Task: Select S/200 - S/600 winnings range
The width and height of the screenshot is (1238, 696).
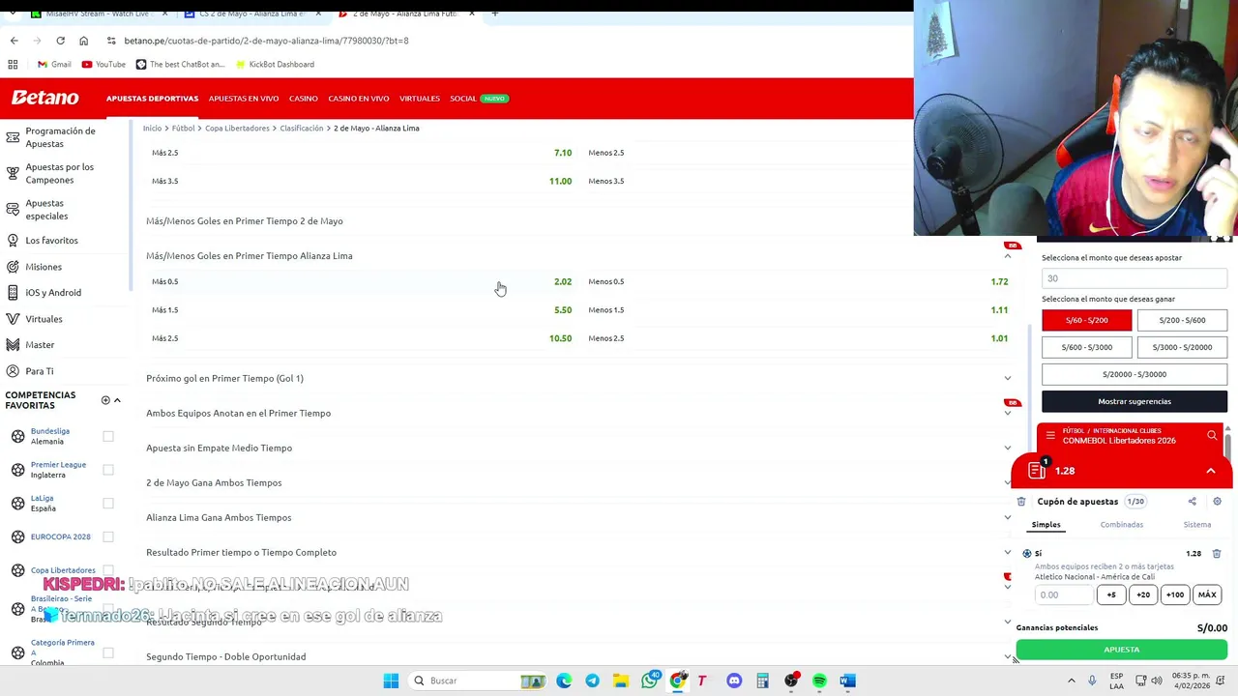Action: pyautogui.click(x=1182, y=320)
